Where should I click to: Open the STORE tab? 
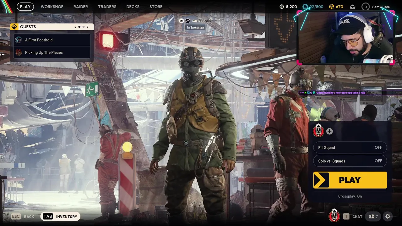(156, 7)
